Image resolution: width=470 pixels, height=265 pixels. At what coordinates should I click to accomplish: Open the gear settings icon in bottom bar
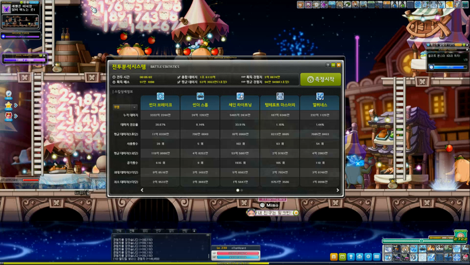click(x=368, y=257)
